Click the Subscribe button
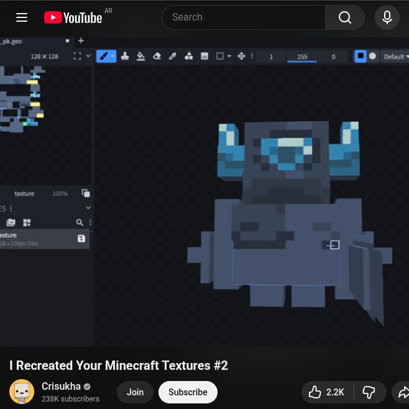 click(x=188, y=392)
